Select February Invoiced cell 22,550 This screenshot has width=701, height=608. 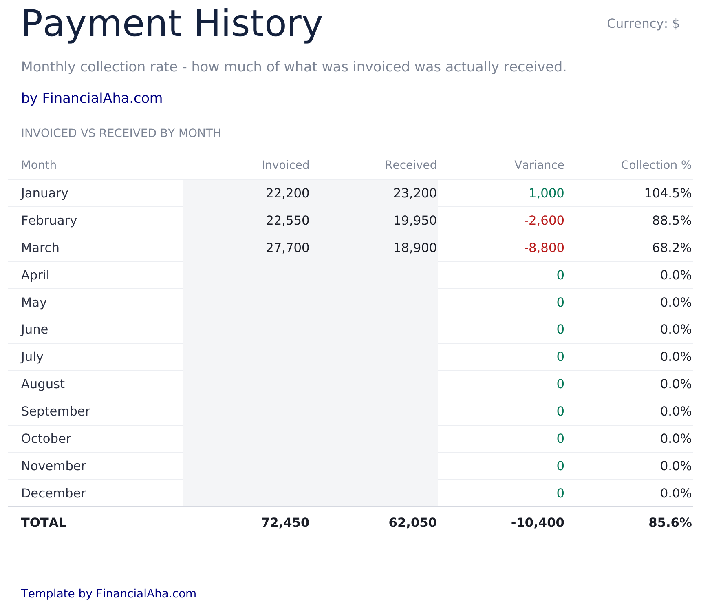tap(247, 221)
